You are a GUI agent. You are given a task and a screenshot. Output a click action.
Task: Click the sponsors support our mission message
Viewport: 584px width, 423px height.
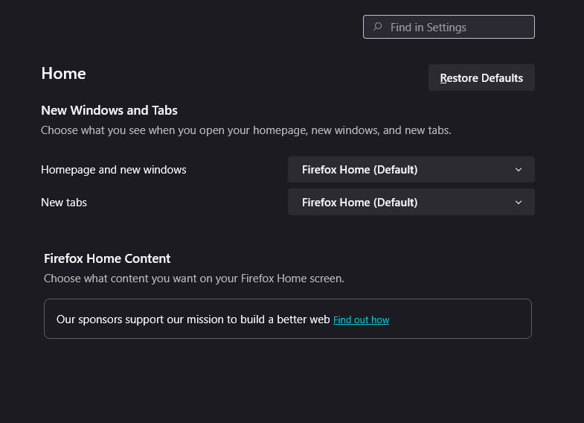click(193, 319)
